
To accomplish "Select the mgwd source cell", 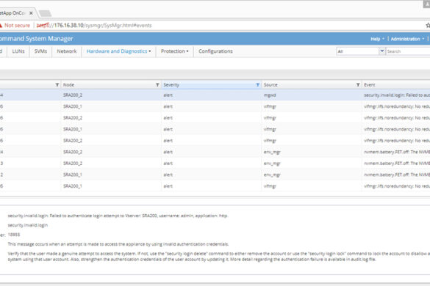I will [x=270, y=95].
